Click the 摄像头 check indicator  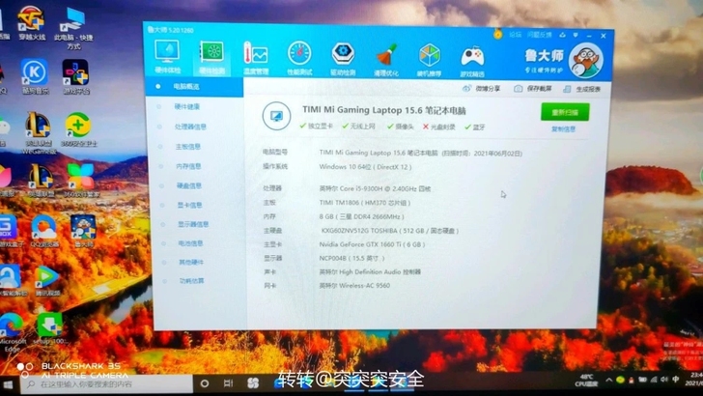401,127
